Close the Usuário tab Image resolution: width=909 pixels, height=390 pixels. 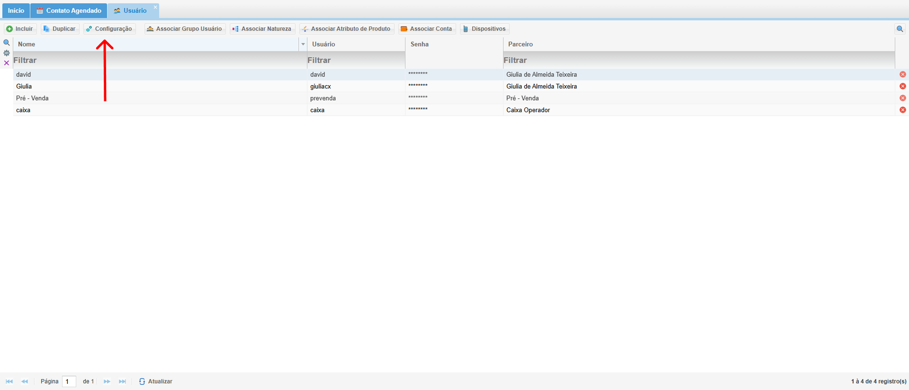[x=155, y=7]
